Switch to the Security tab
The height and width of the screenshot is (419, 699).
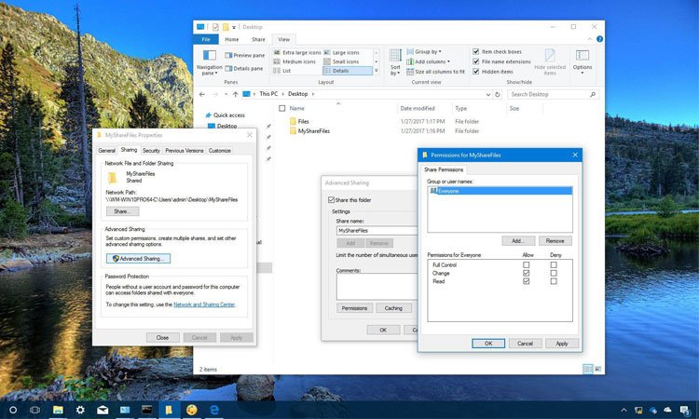151,150
